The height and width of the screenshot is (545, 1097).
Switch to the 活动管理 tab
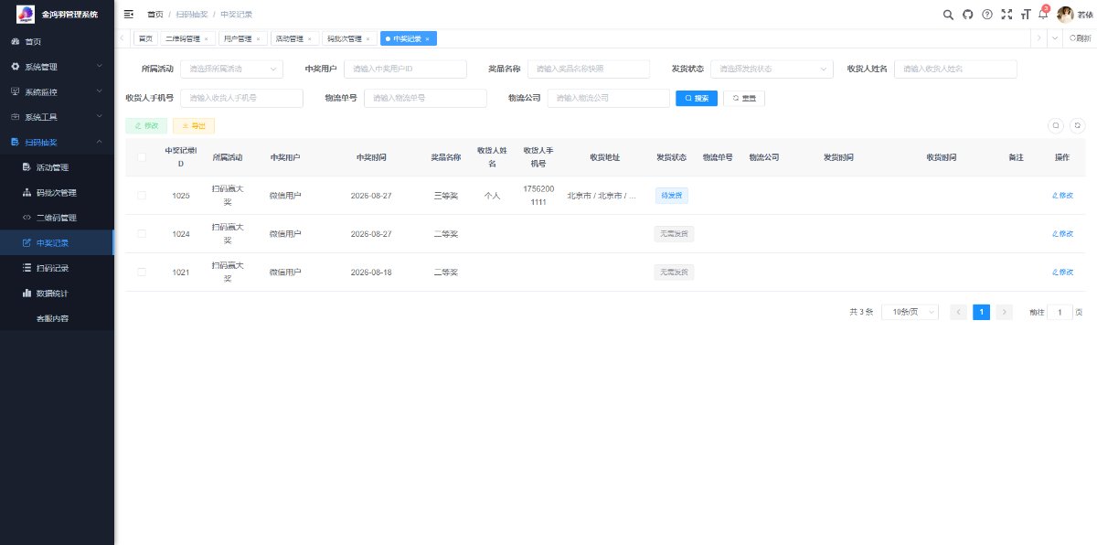[289, 38]
